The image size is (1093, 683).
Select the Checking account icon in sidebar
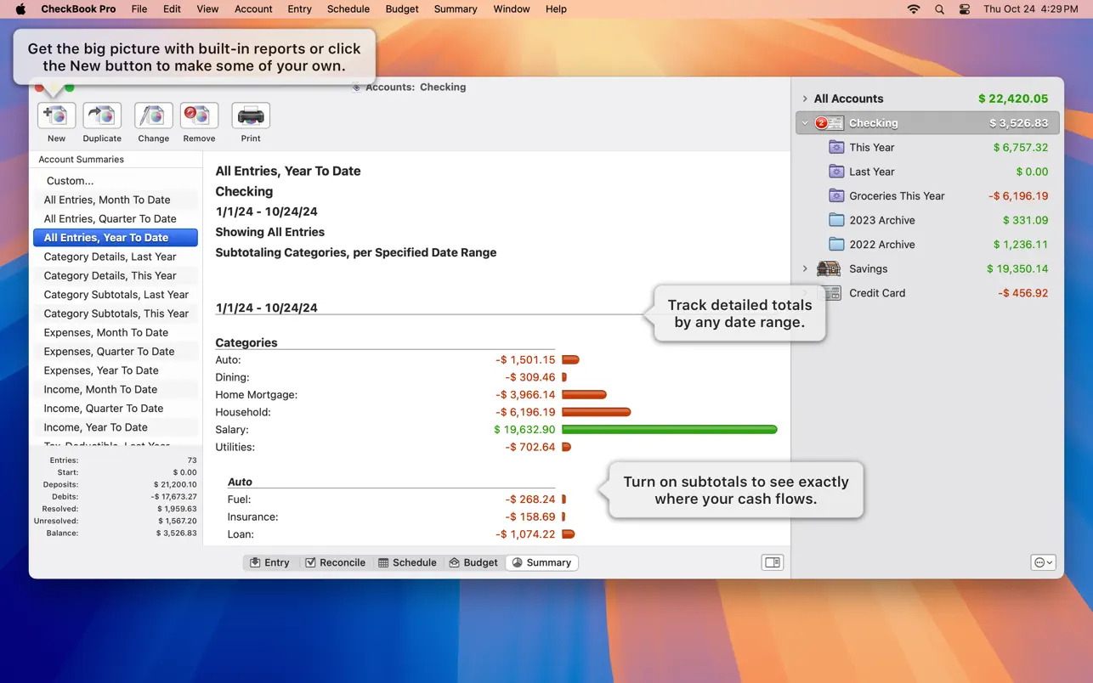(x=829, y=123)
